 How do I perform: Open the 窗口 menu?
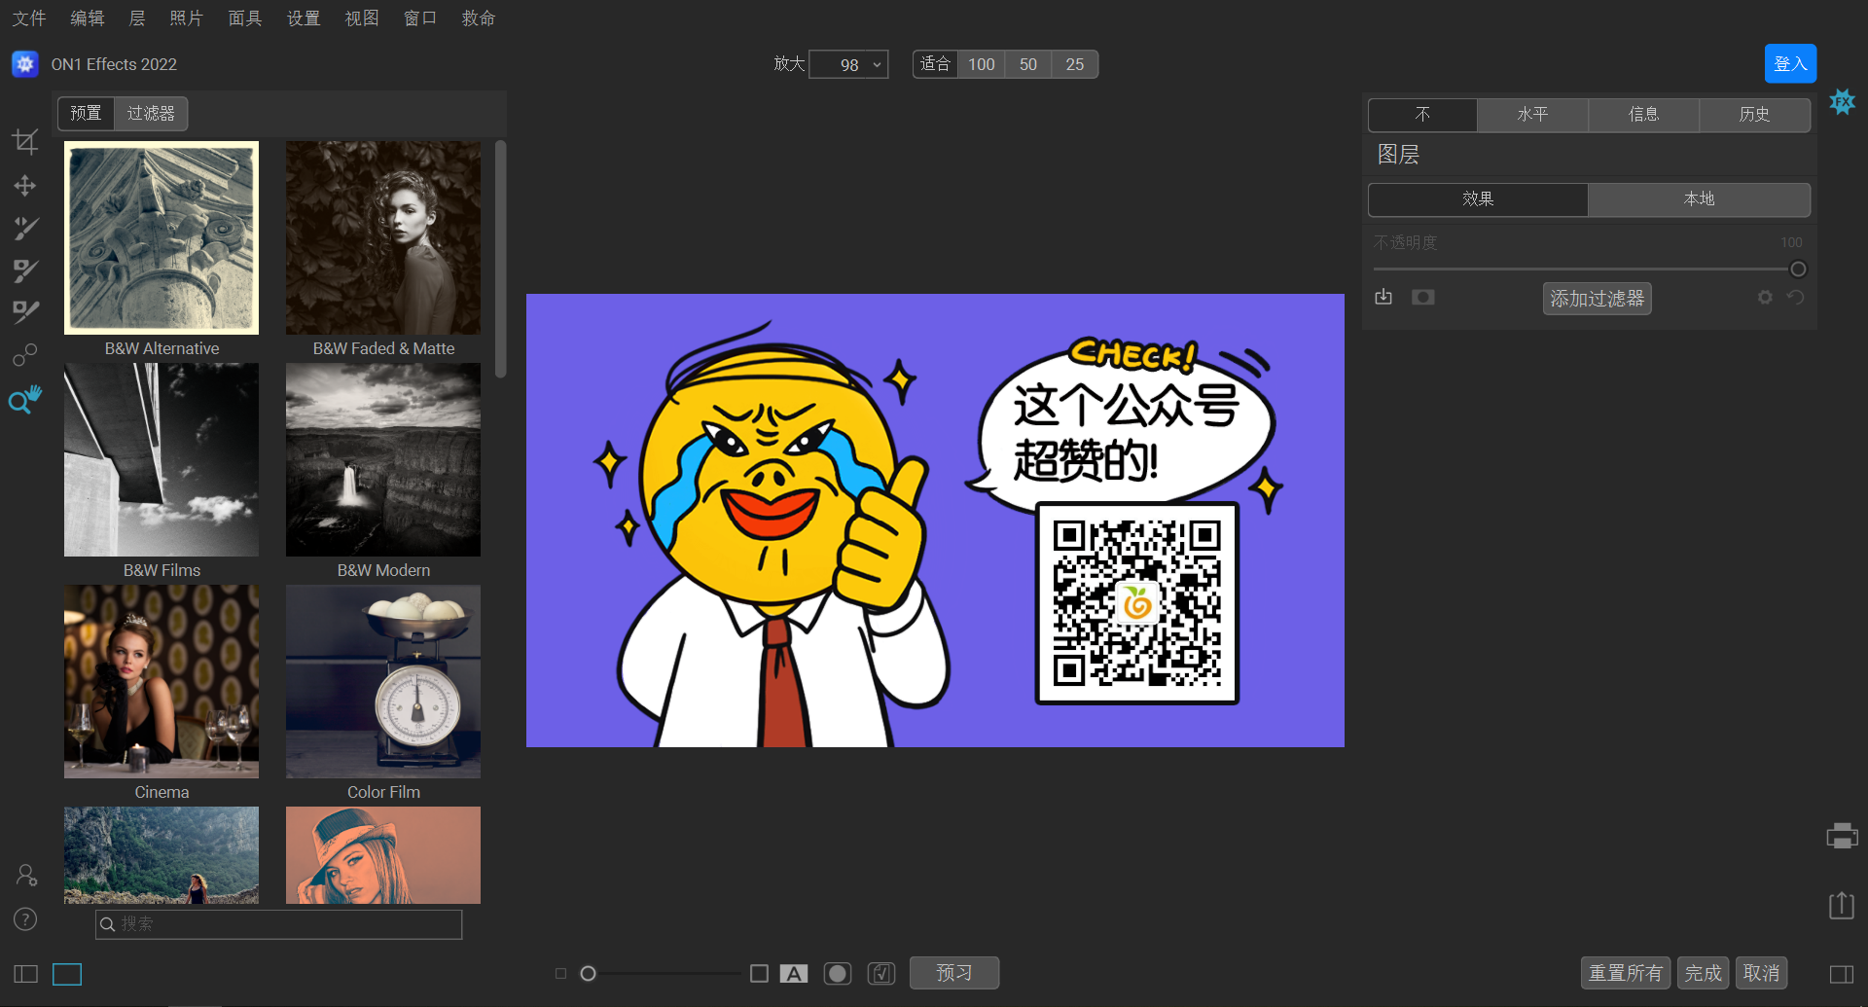[420, 18]
